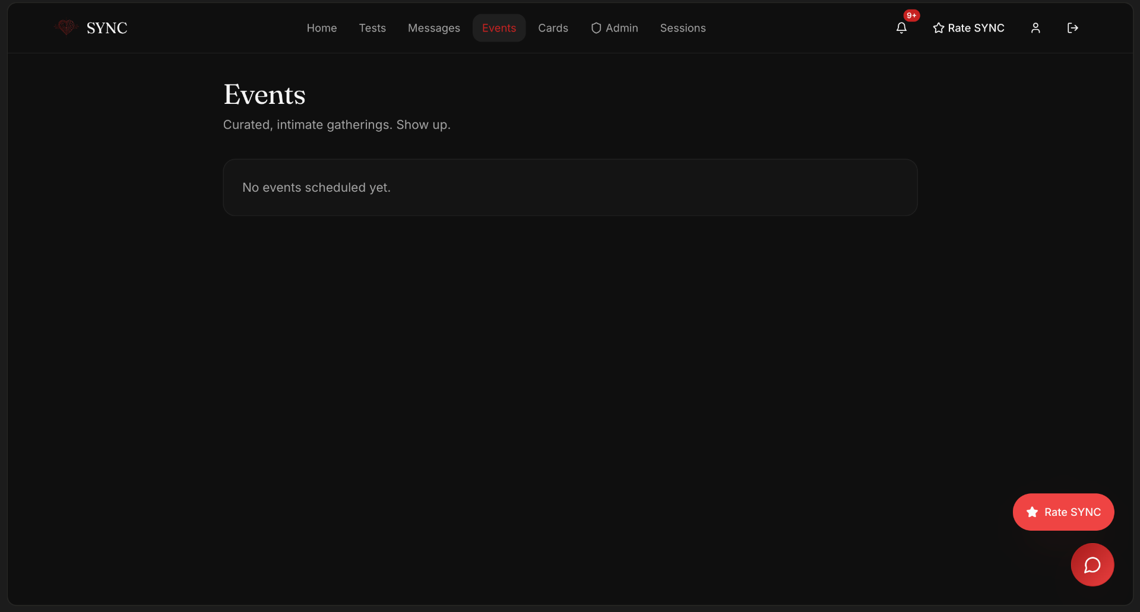Viewport: 1140px width, 612px height.
Task: Click Rate SYNC in the header
Action: 968,28
